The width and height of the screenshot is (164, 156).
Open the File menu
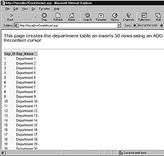7,9
